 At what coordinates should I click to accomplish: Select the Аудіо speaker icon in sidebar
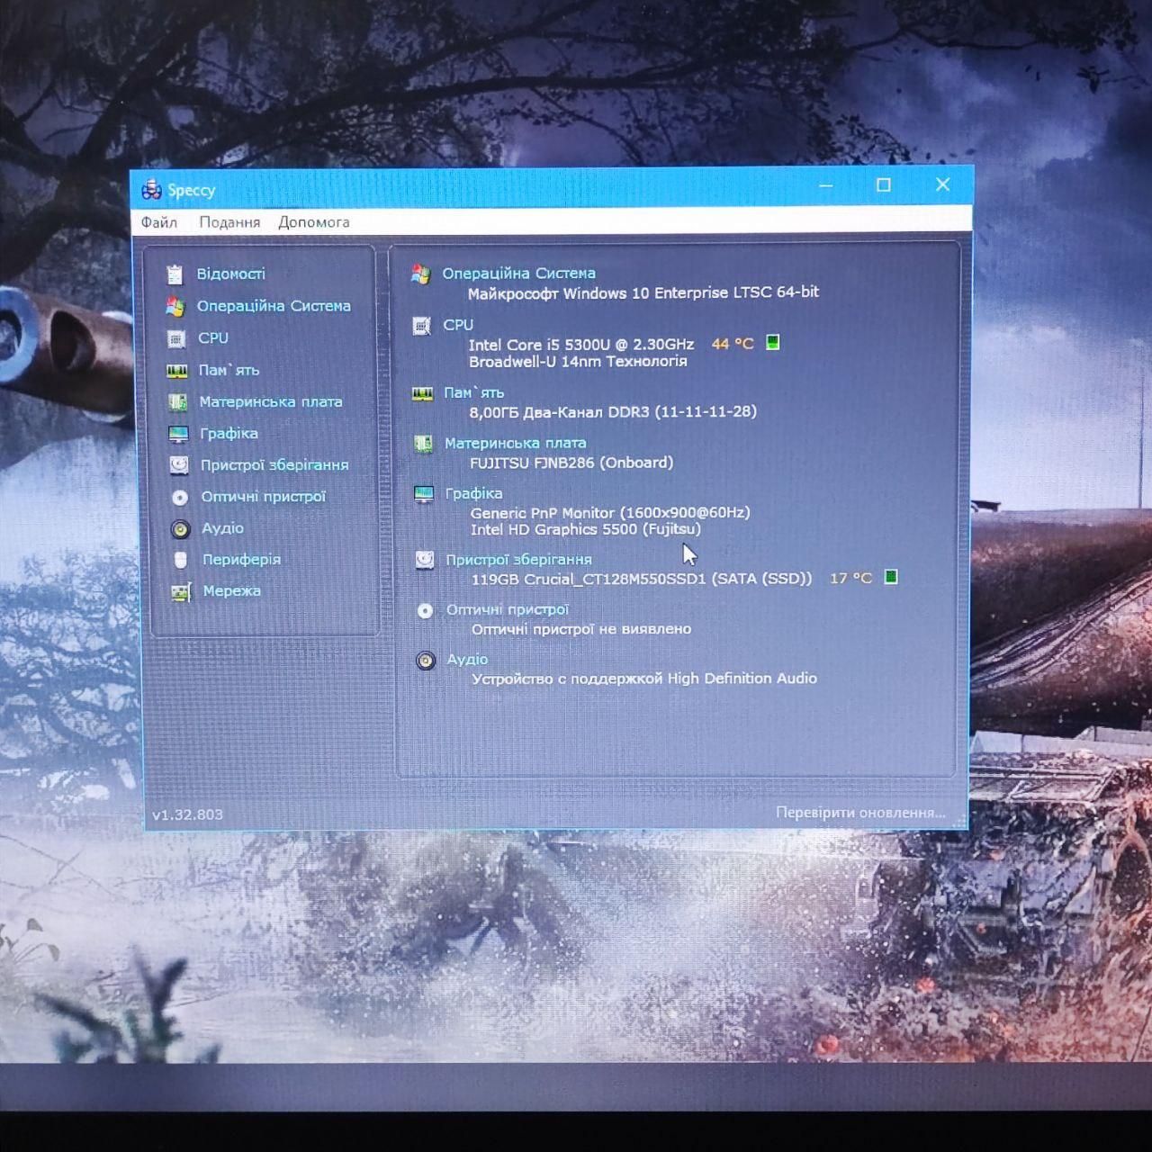point(181,528)
